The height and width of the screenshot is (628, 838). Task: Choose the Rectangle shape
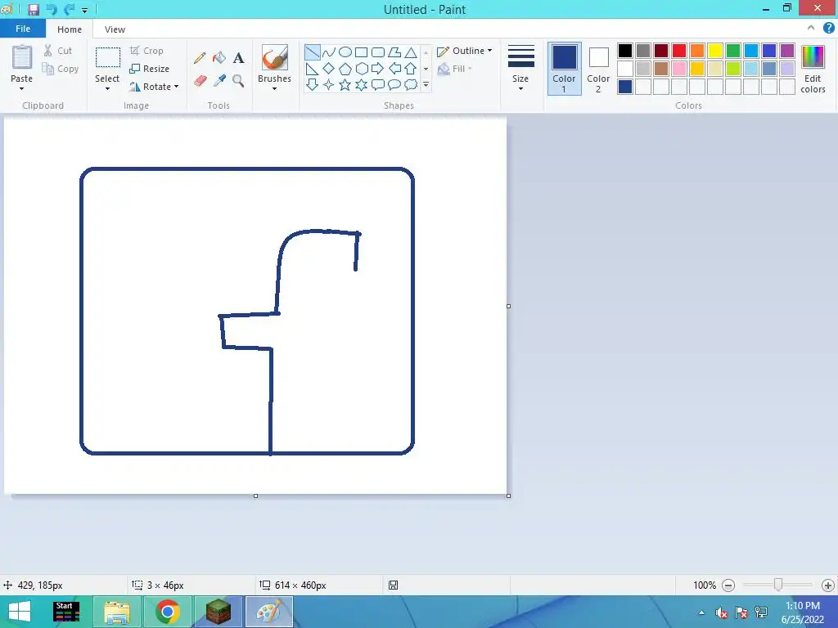click(361, 52)
